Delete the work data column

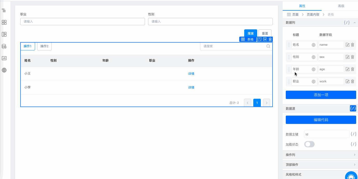[x=353, y=81]
